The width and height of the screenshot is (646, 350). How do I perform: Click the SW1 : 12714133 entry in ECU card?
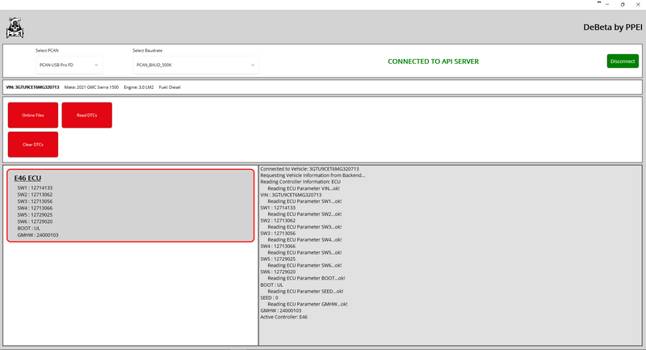click(35, 188)
